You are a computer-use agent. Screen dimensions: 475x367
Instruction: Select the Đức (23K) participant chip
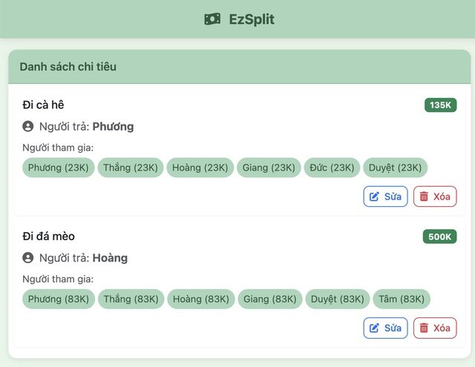point(332,168)
